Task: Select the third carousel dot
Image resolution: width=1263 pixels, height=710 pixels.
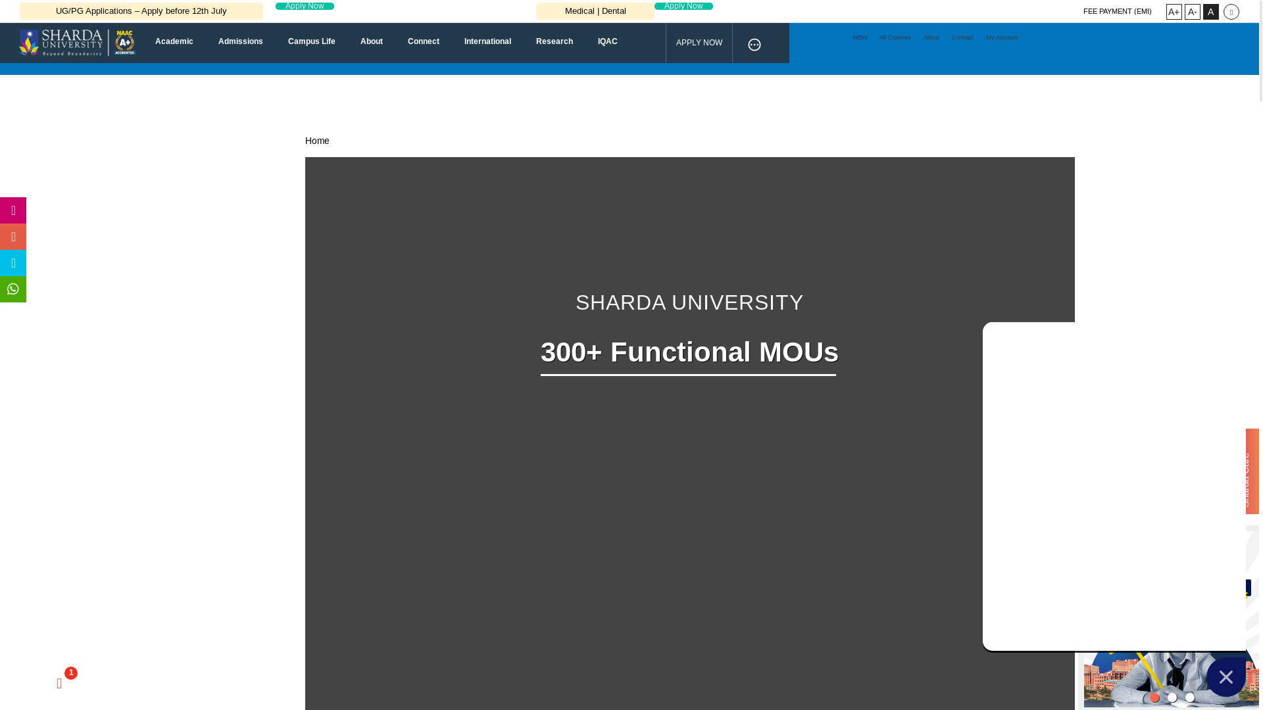Action: (1190, 698)
